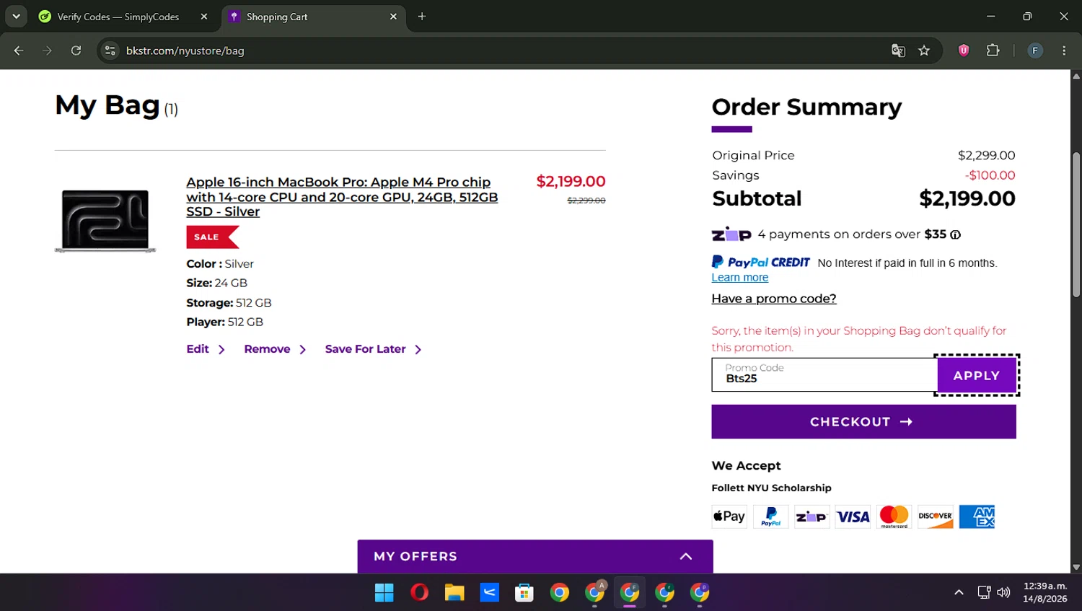Go back to the previous page
Screen dimensions: 1082x611
click(x=19, y=50)
